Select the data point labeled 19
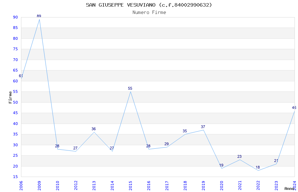 (x=222, y=168)
